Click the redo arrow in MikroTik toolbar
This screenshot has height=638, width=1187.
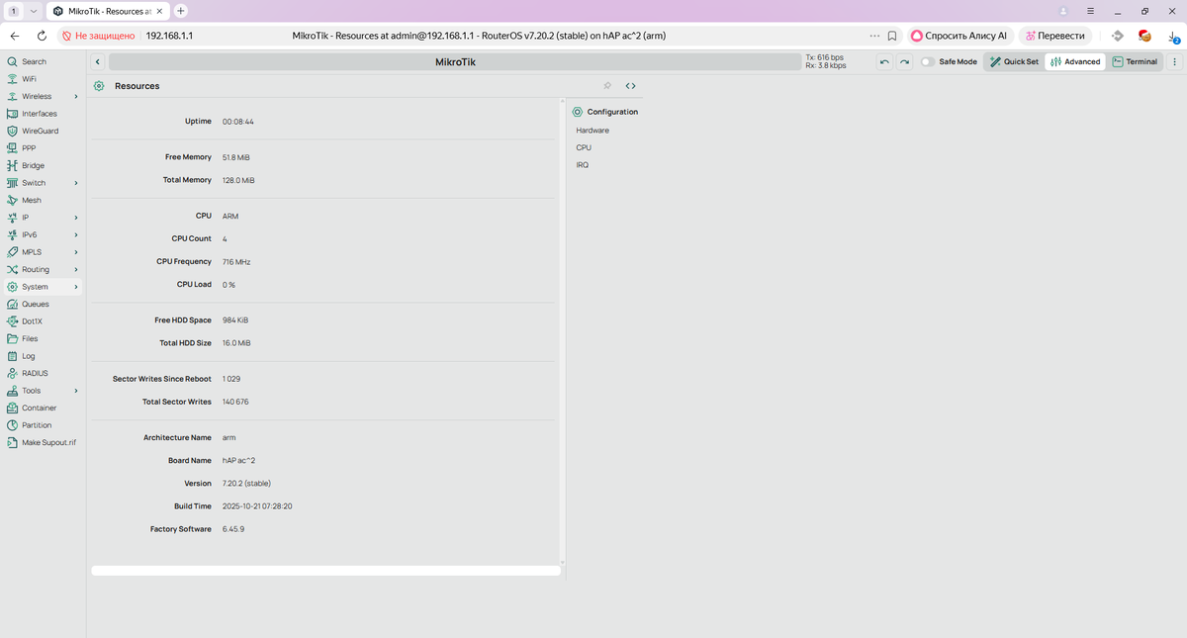coord(904,61)
